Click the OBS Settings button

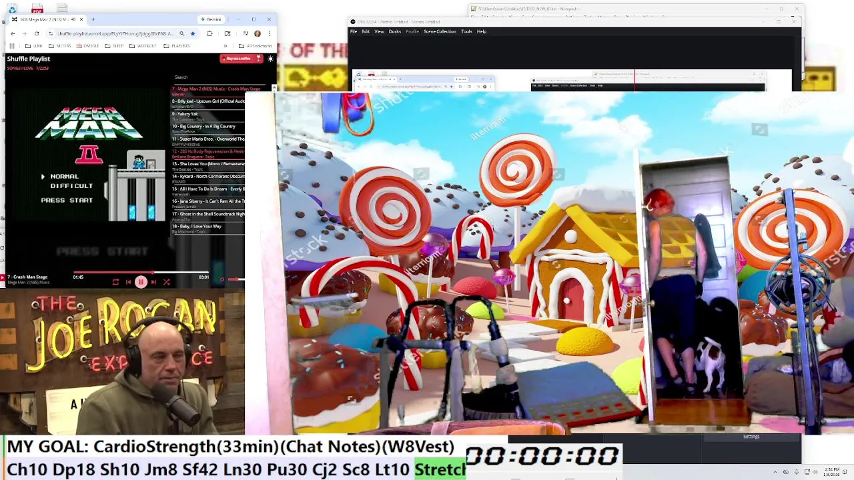pos(751,437)
